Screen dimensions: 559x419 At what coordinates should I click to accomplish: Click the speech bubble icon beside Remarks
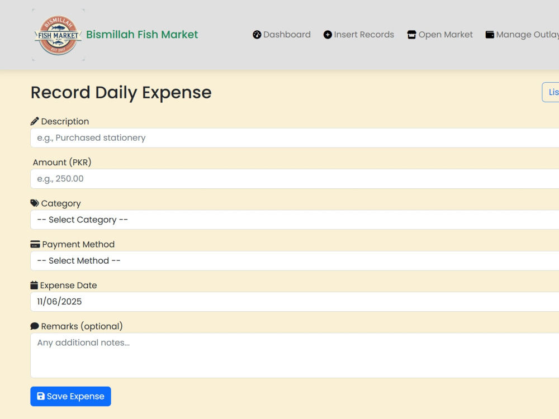[x=35, y=326]
